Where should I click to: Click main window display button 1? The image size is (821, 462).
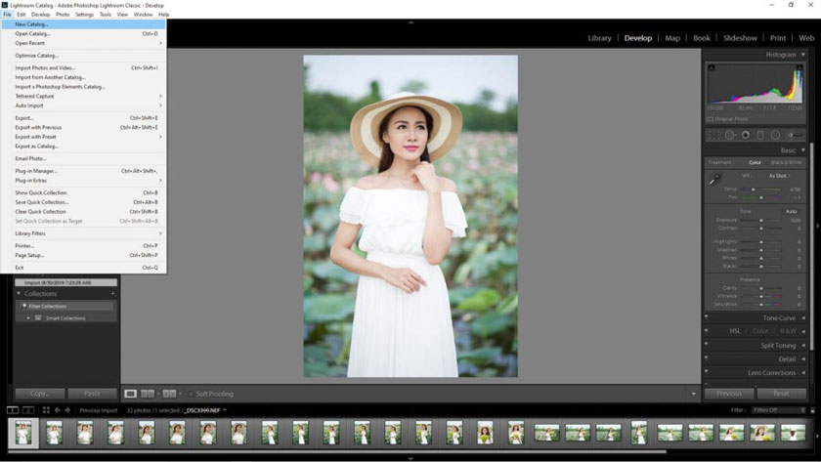point(13,410)
